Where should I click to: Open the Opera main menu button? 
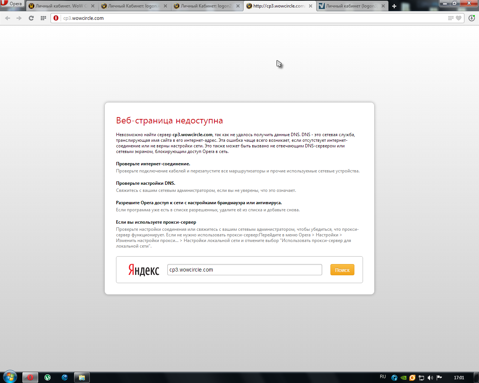[12, 4]
